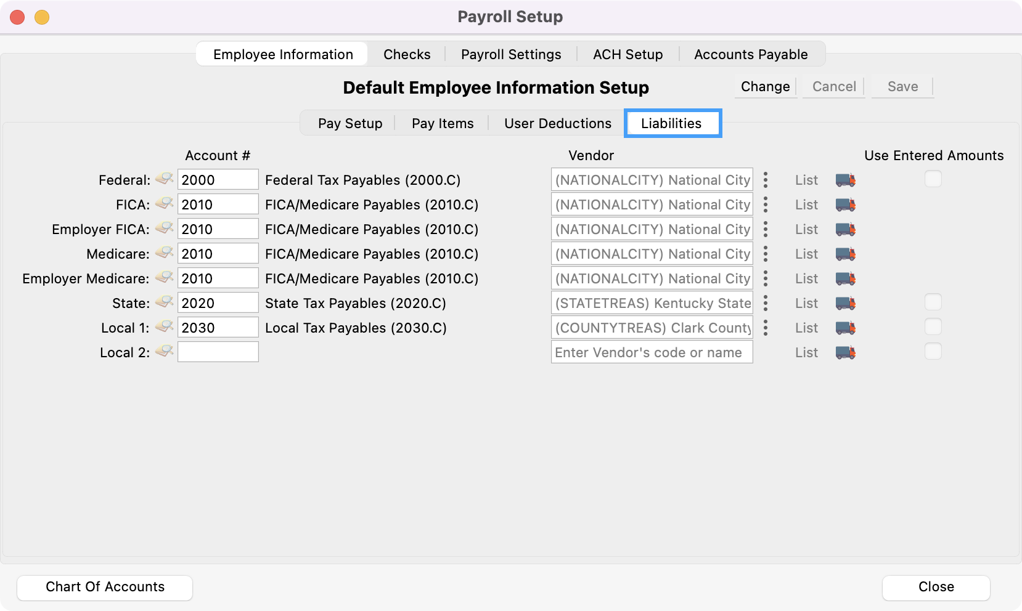The width and height of the screenshot is (1022, 611).
Task: Click the account lookup icon beside Employer FICA
Action: tap(164, 229)
